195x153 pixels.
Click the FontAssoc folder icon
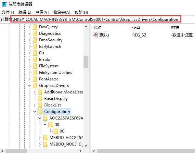[35, 79]
